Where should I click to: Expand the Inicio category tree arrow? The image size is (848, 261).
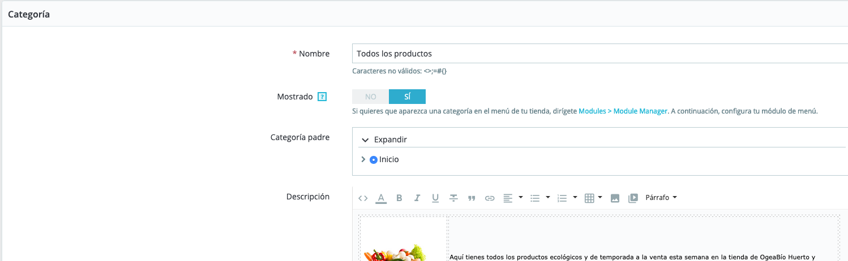(363, 160)
